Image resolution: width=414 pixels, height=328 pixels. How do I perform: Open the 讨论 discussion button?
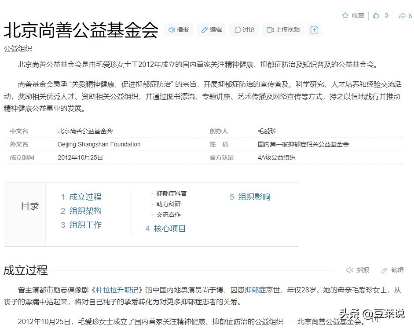point(244,30)
